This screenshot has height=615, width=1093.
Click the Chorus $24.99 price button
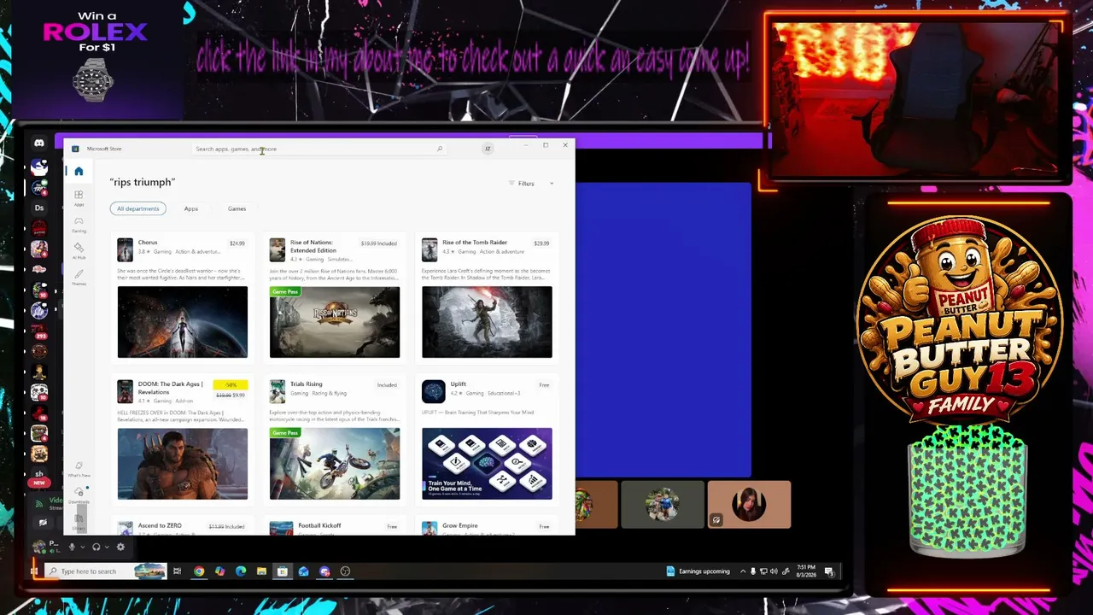(x=237, y=243)
